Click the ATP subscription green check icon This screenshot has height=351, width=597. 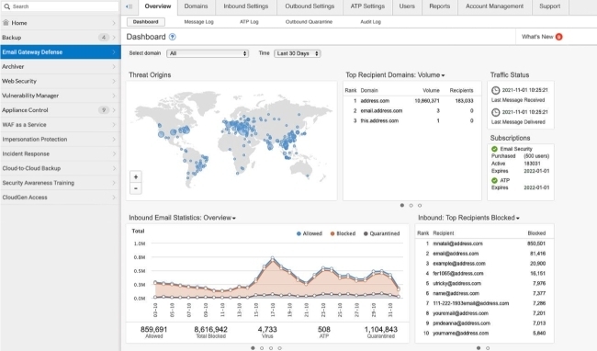494,180
